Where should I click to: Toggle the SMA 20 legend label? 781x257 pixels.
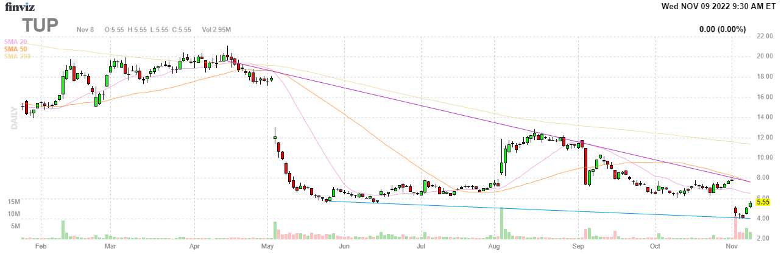point(15,41)
